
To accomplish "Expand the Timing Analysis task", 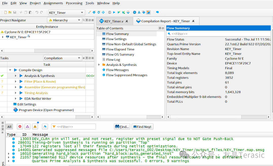I will 15,93.
